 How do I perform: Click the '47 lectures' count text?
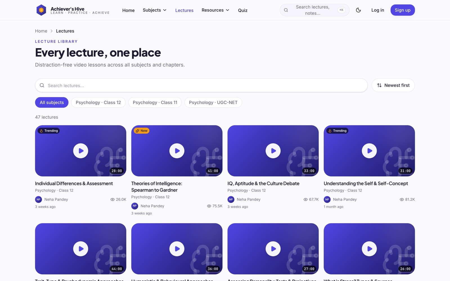[47, 117]
